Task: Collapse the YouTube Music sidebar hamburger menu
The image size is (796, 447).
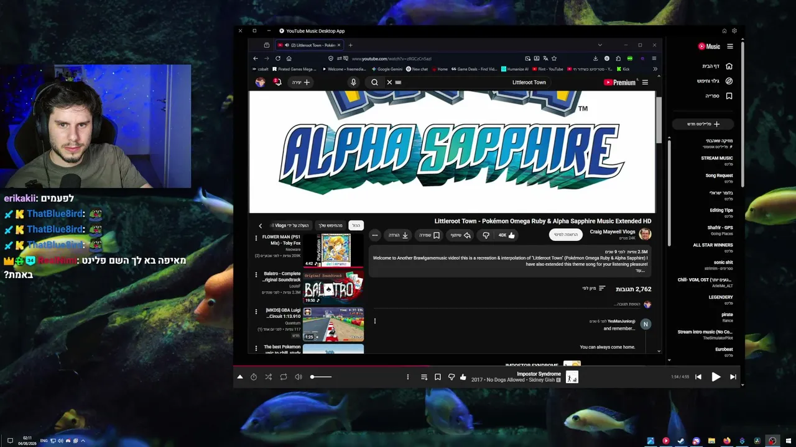Action: [x=730, y=47]
